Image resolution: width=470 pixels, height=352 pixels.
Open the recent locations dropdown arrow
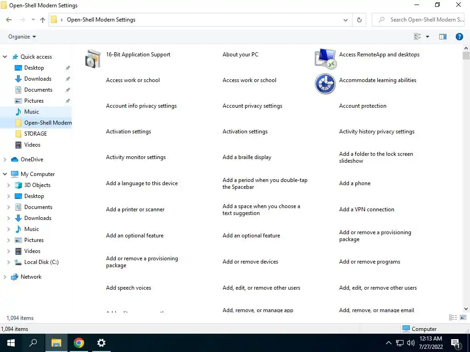[33, 20]
